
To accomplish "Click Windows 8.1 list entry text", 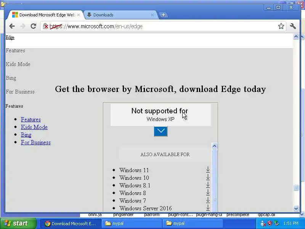I will [135, 185].
